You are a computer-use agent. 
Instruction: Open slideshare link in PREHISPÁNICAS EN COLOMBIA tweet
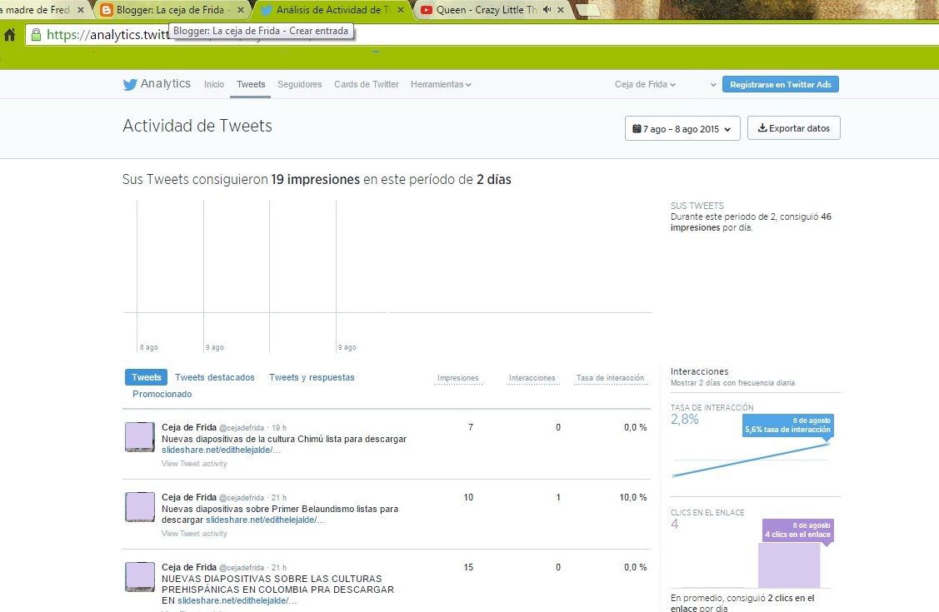pyautogui.click(x=237, y=600)
